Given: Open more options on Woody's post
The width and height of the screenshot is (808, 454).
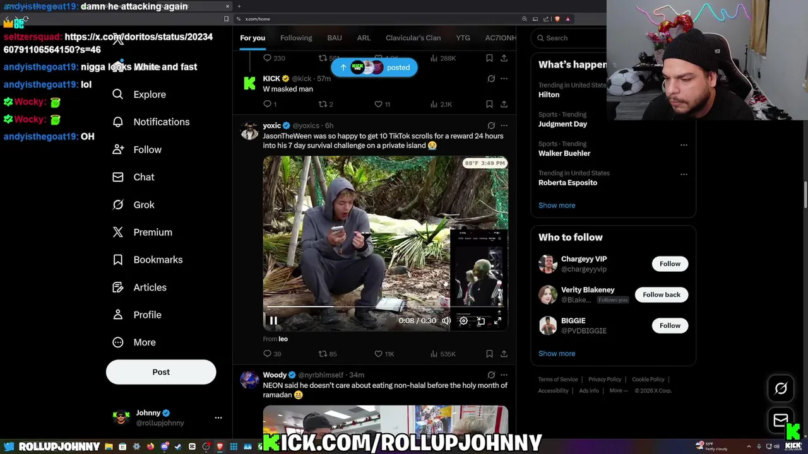Looking at the screenshot, I should (504, 375).
